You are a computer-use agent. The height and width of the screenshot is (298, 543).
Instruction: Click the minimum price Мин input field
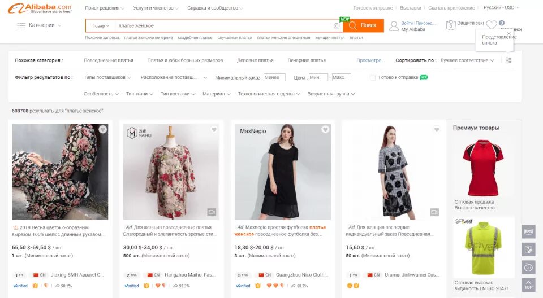(x=318, y=77)
